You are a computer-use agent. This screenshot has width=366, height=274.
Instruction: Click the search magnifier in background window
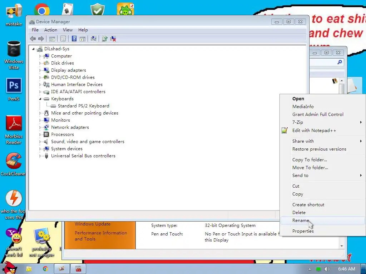340,62
